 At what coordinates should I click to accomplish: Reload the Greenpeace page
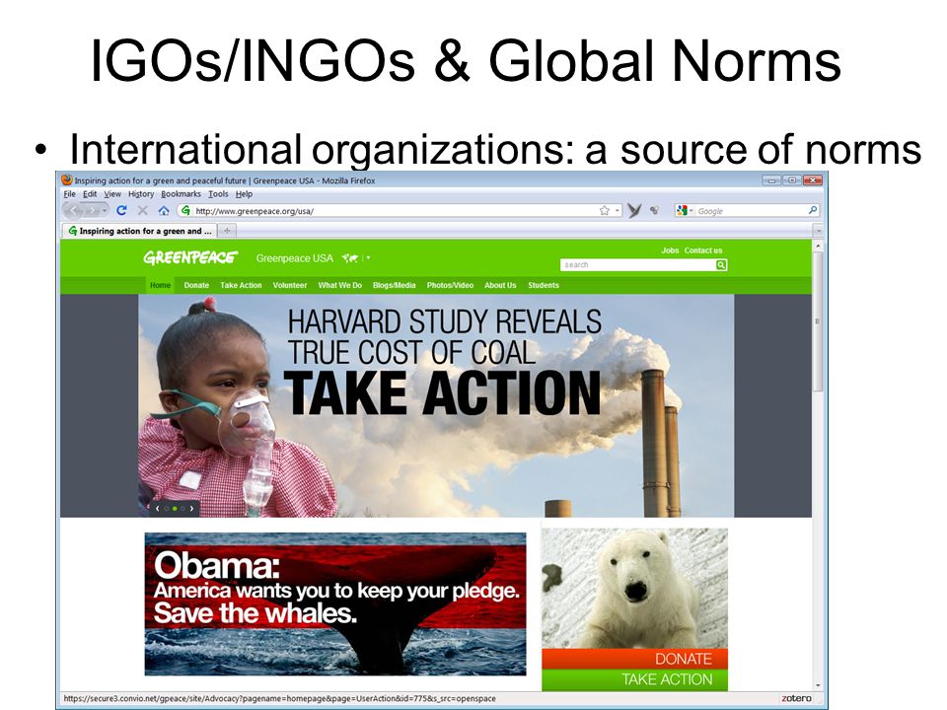(121, 210)
